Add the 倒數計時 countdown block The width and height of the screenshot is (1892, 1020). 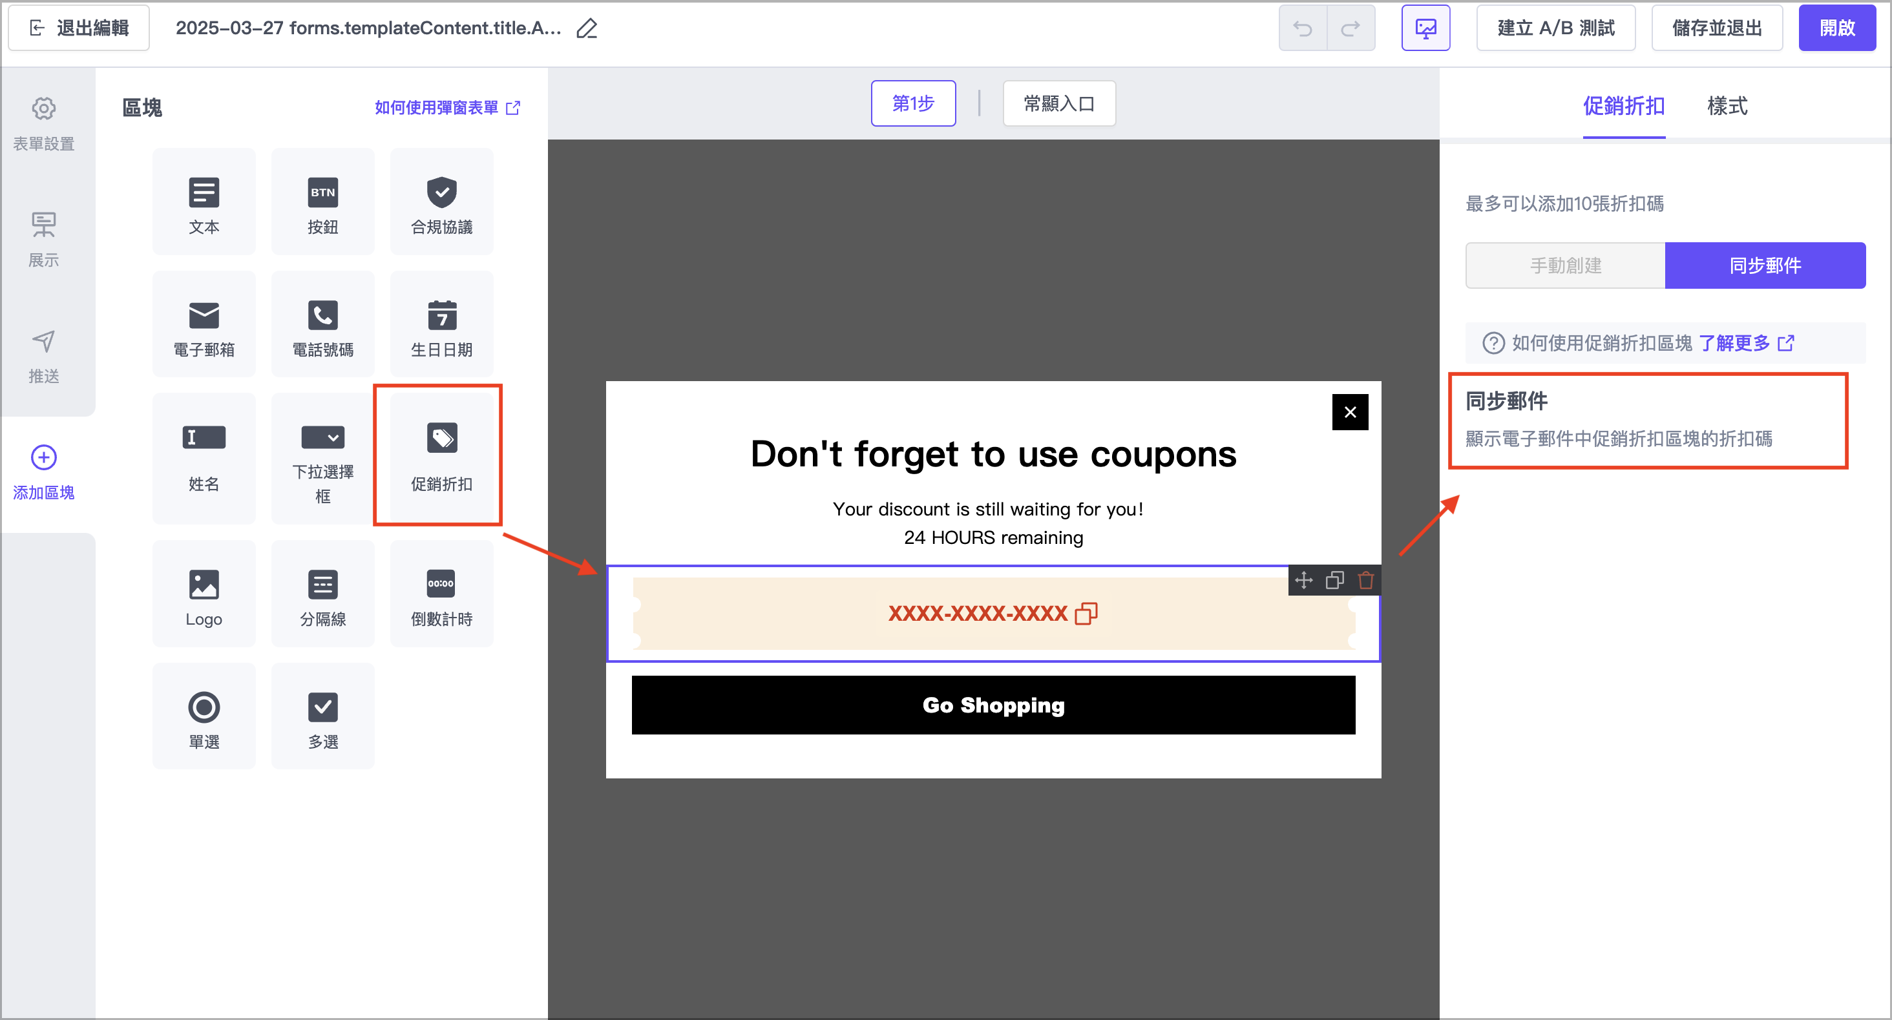coord(441,596)
